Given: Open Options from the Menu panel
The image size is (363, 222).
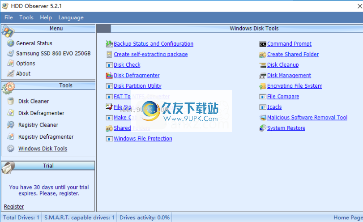Looking at the screenshot, I should [x=26, y=64].
